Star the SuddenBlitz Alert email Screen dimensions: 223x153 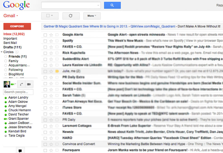pyautogui.click(x=51, y=59)
